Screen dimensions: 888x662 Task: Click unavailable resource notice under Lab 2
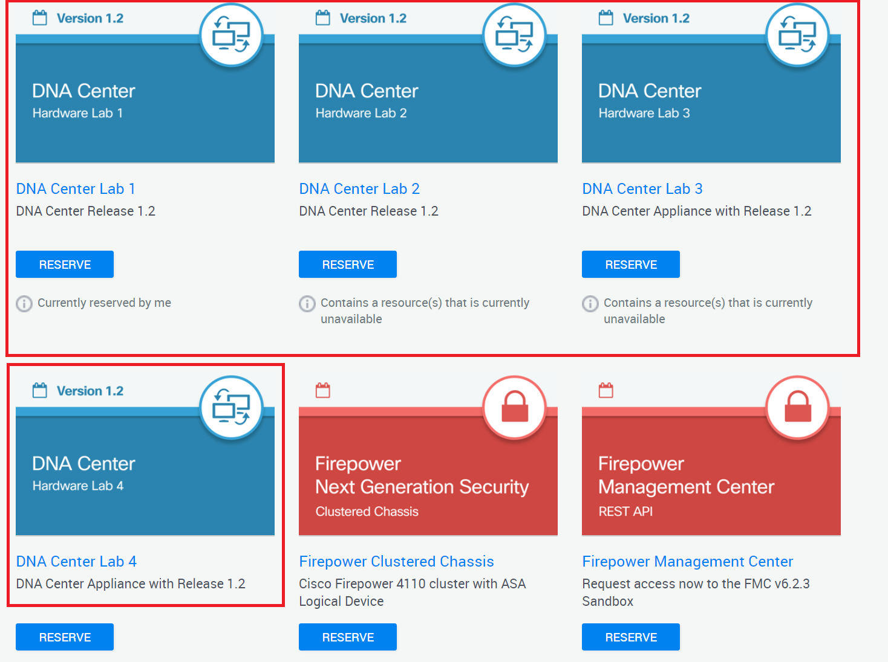coord(425,310)
